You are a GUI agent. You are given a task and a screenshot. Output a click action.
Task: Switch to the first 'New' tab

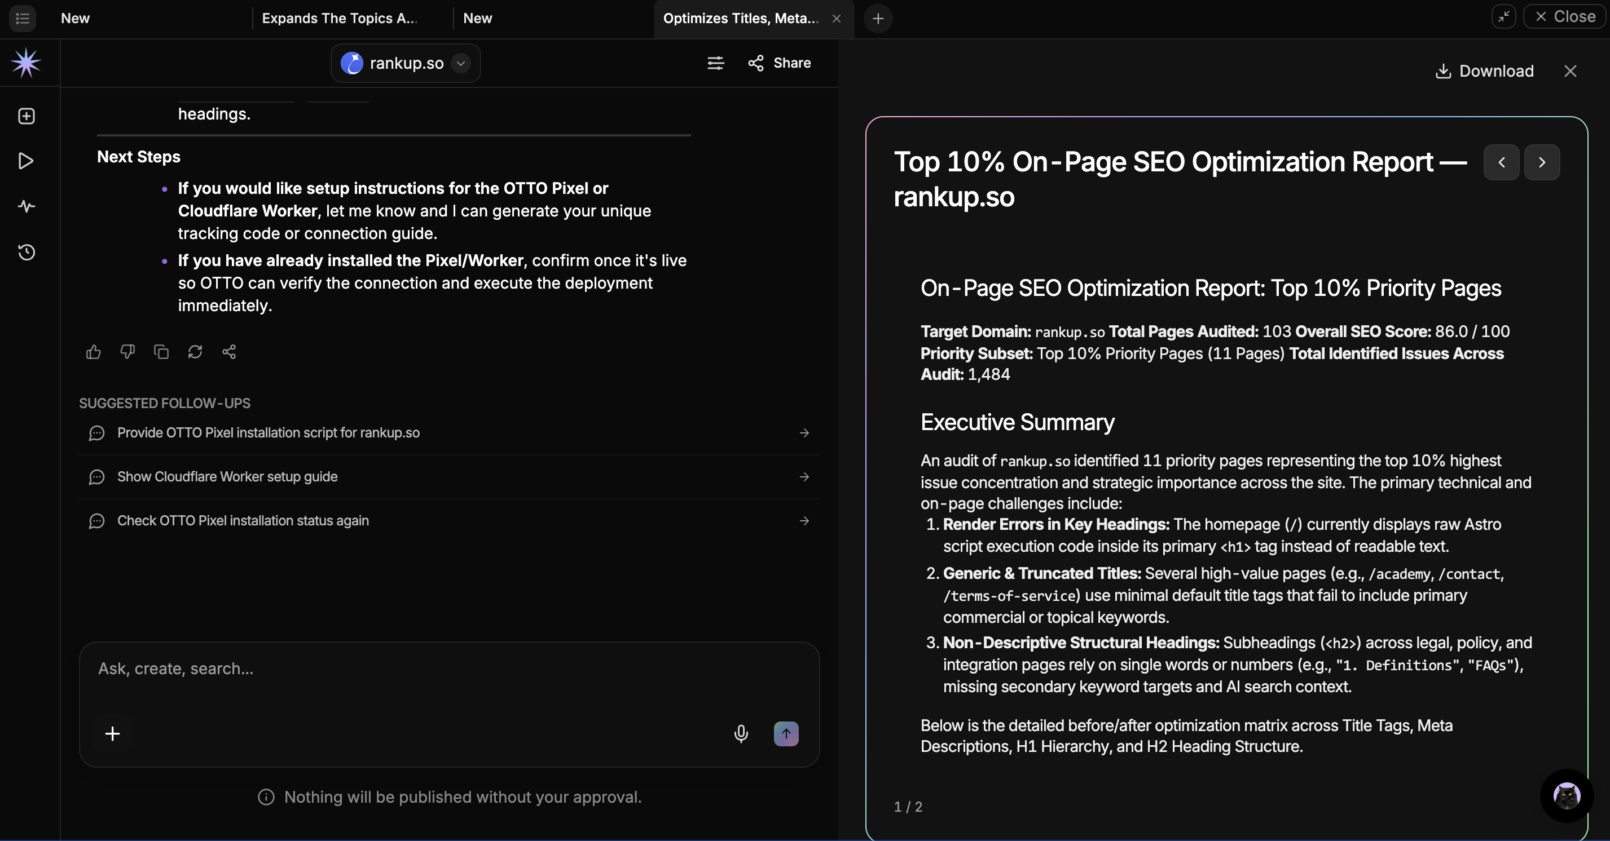75,18
